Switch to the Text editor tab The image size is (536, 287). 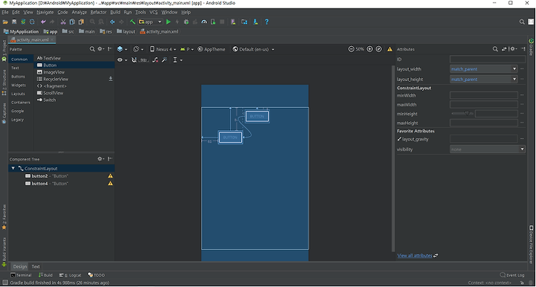36,266
